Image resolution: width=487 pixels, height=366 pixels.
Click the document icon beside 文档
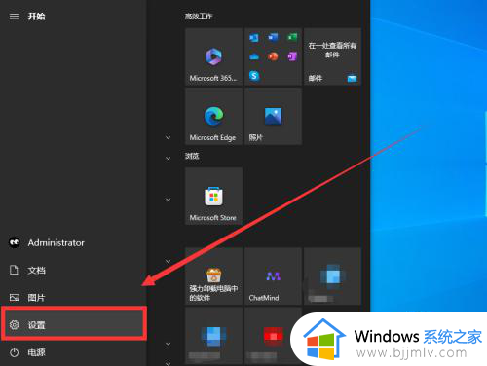(14, 270)
